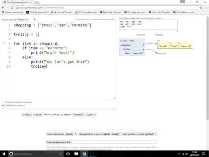Click the 'Last >>' step button
The image size is (209, 157).
(91, 115)
